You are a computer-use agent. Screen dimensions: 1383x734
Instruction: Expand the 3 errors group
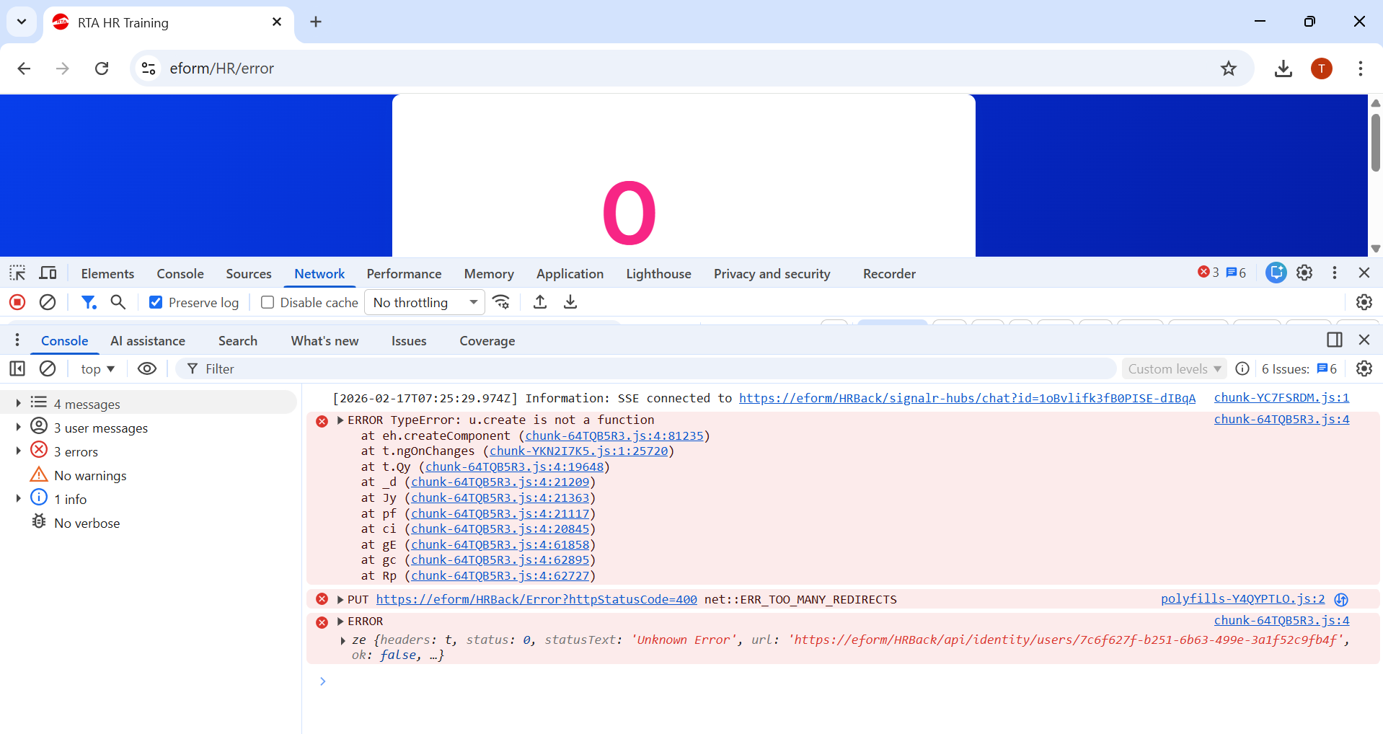pos(19,451)
